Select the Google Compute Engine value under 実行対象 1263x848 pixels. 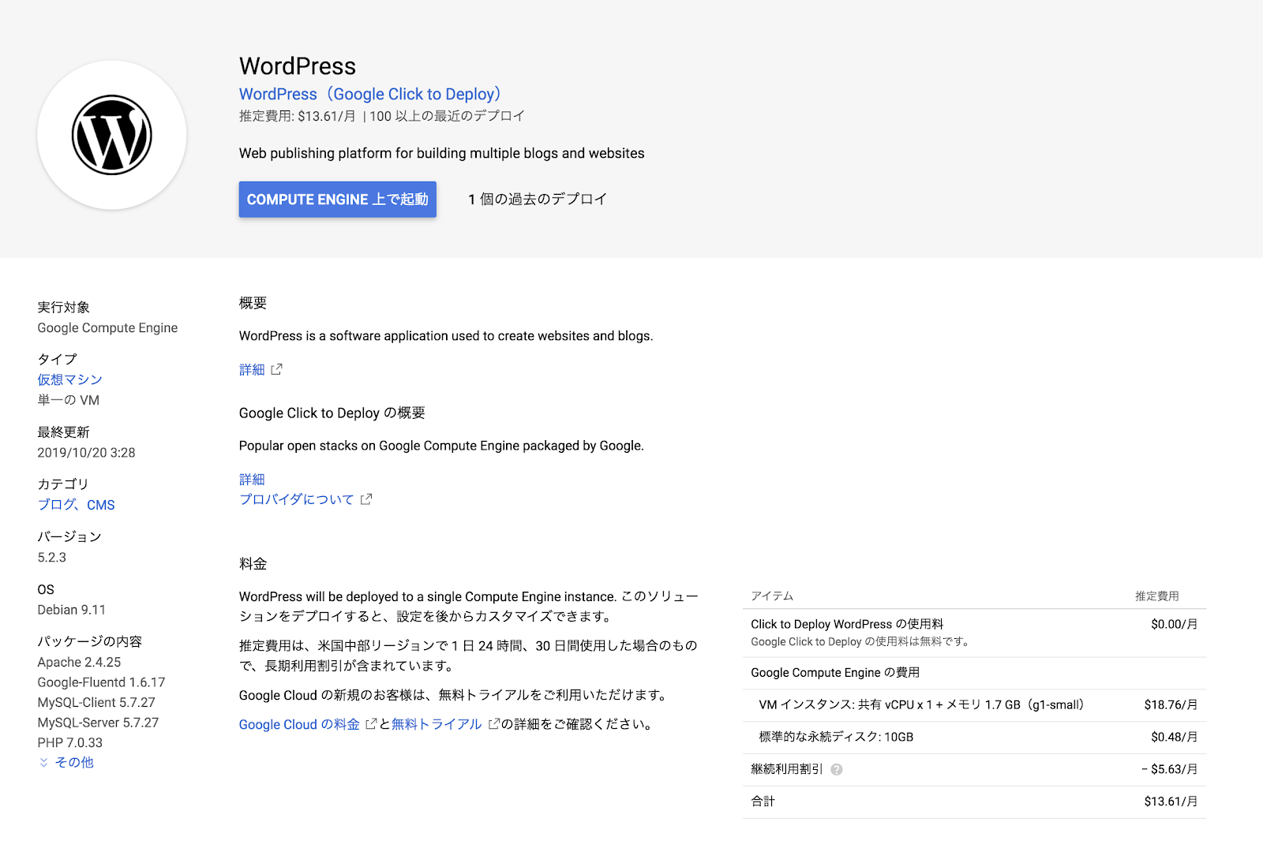pos(107,328)
